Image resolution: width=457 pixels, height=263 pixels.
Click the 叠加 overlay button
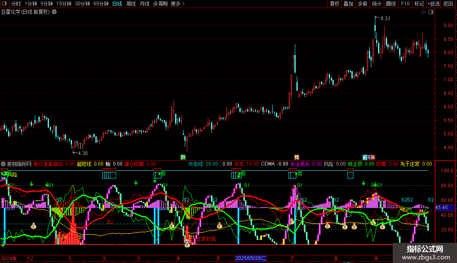[349, 4]
